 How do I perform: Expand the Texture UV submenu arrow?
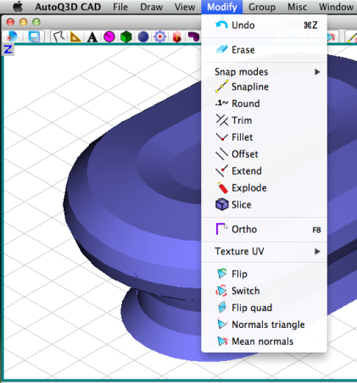pyautogui.click(x=317, y=251)
